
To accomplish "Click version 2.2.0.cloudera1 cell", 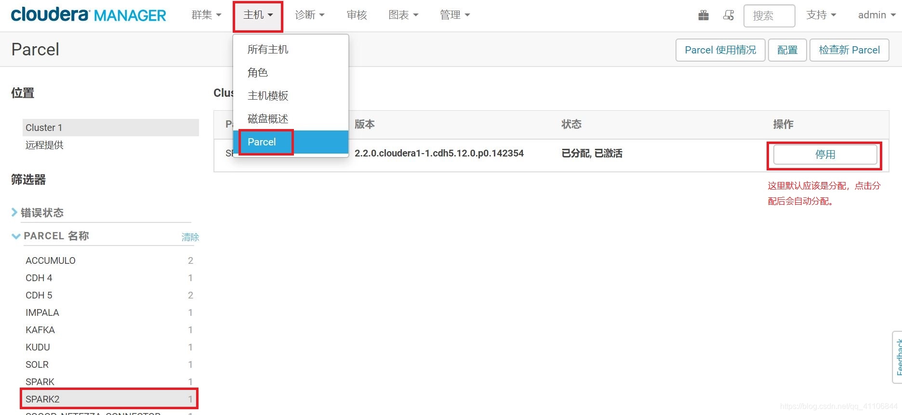I will click(x=439, y=153).
